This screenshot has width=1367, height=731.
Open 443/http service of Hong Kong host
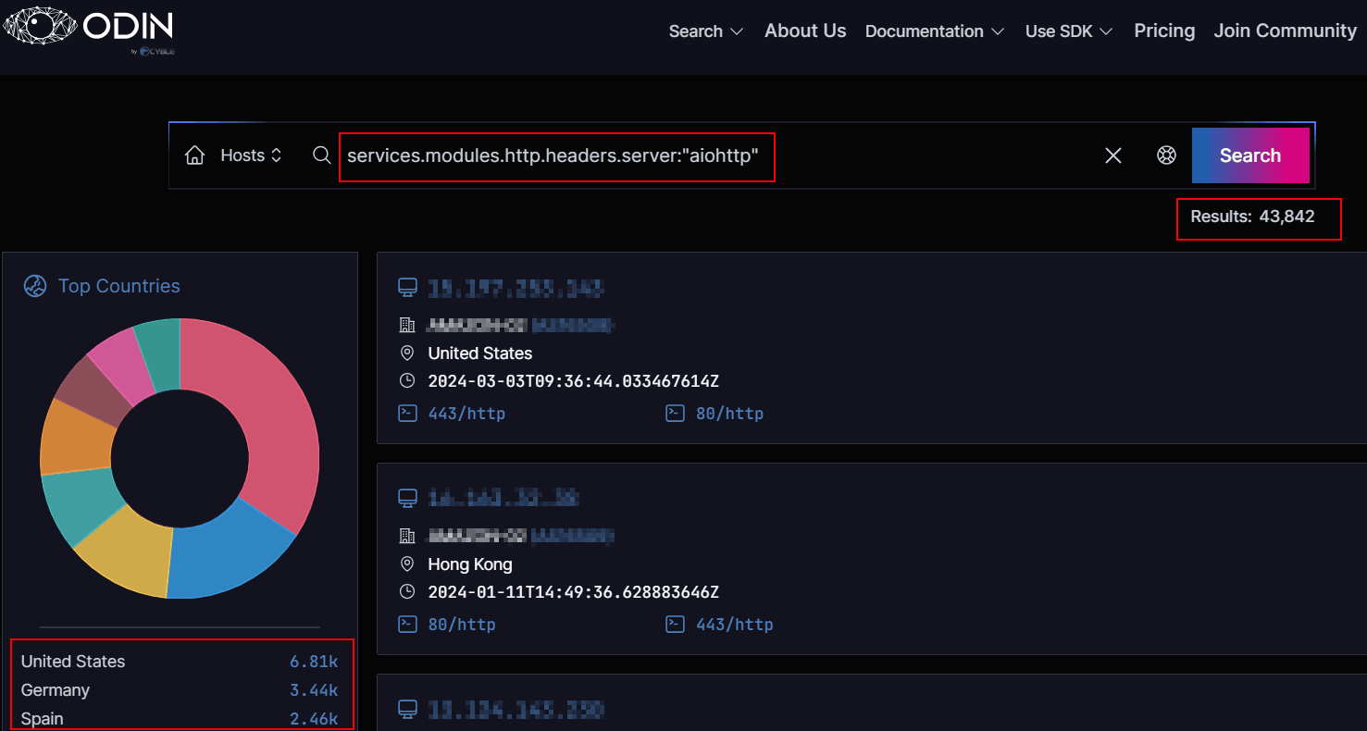[x=734, y=625]
